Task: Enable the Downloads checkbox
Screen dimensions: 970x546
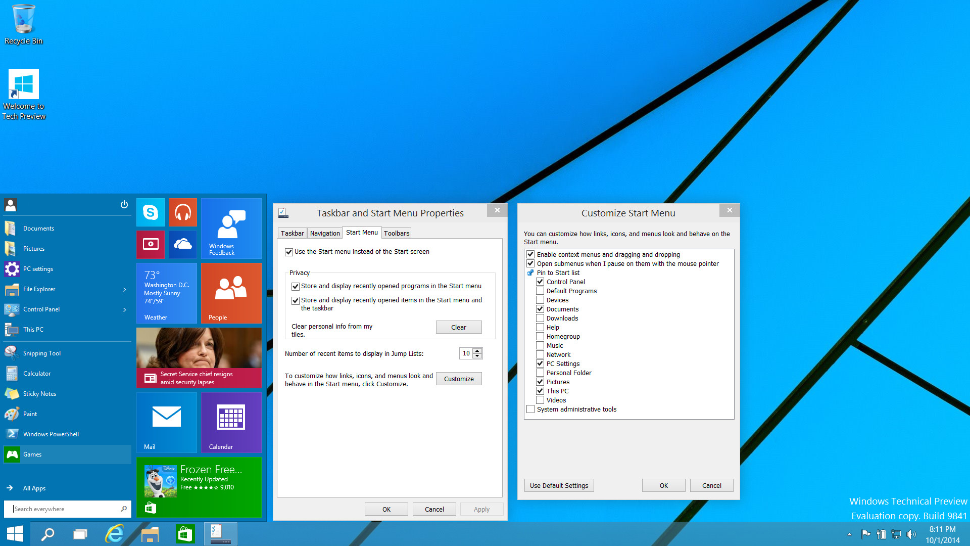Action: click(x=540, y=318)
